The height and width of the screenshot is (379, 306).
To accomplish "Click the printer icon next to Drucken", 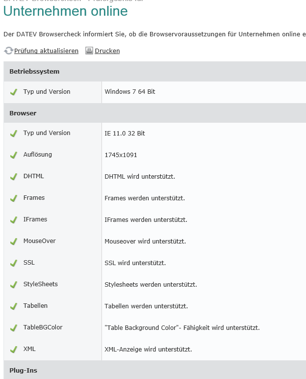I will tap(89, 51).
